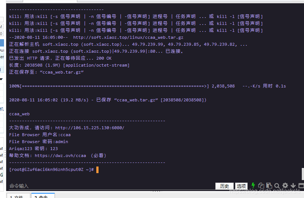The image size is (304, 198).
Task: Switch to the 2 命令 tab
Action: point(43,196)
